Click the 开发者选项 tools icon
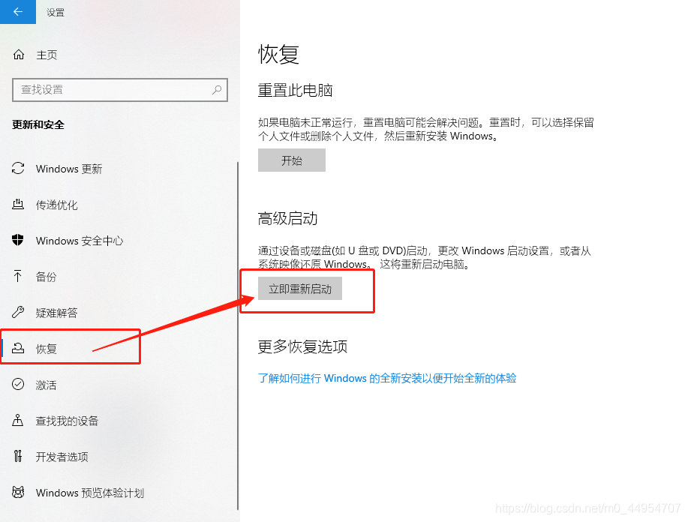The image size is (688, 522). pyautogui.click(x=17, y=456)
